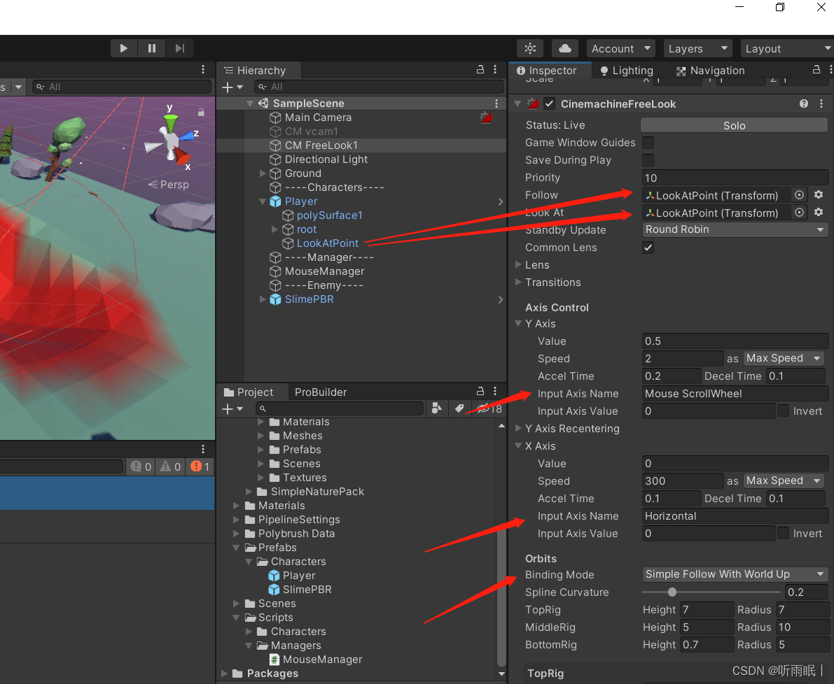Open the Account dropdown
The image size is (834, 684).
[x=620, y=48]
